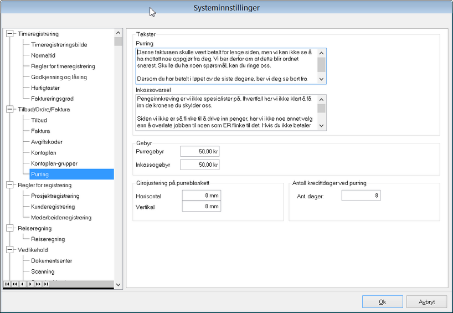Select Kontoplan item

pyautogui.click(x=44, y=152)
